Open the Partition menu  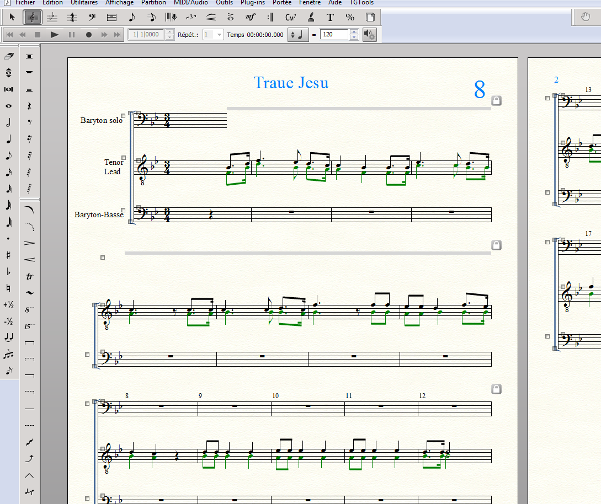click(153, 3)
